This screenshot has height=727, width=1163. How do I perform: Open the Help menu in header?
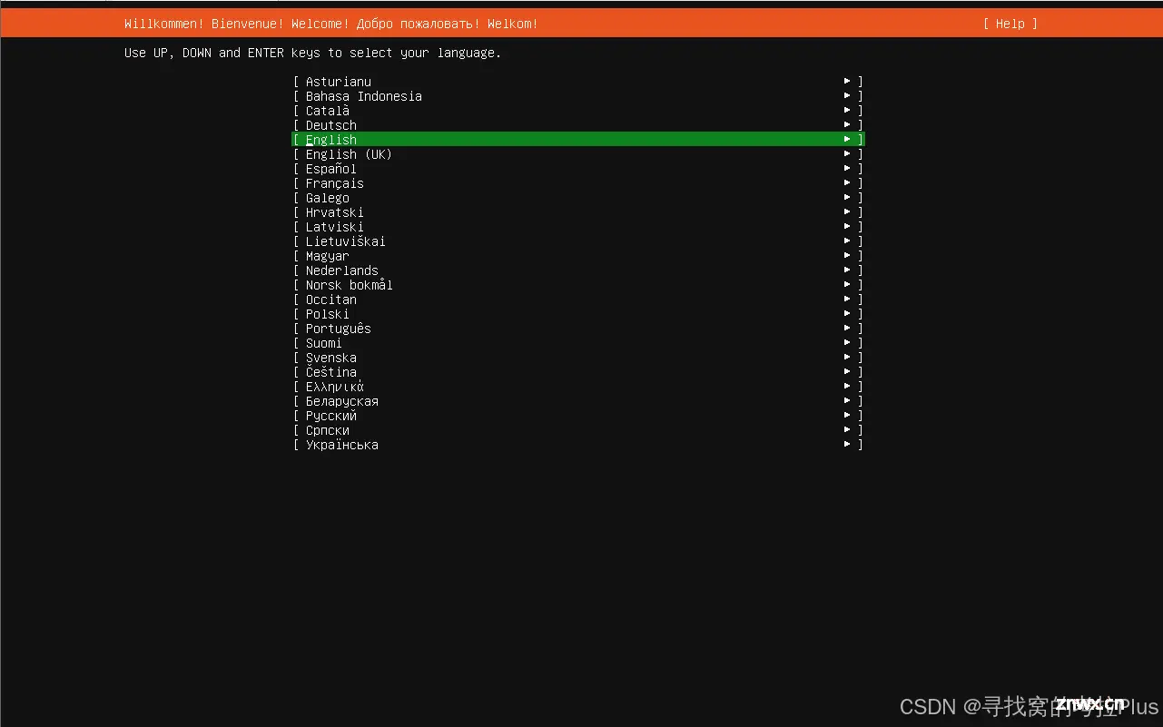[1010, 24]
